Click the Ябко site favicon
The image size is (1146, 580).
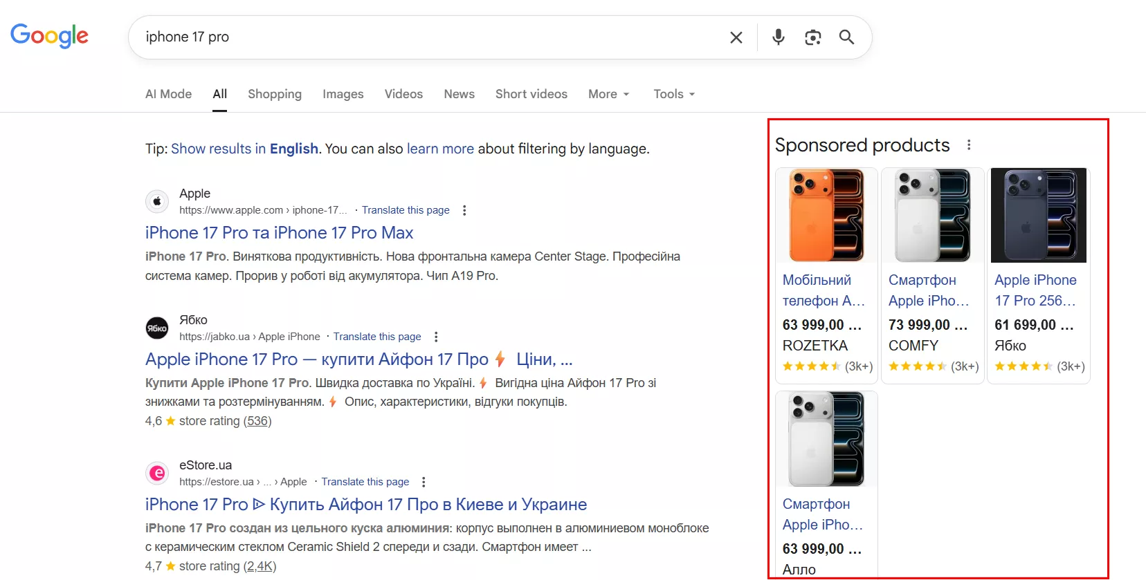(x=157, y=328)
